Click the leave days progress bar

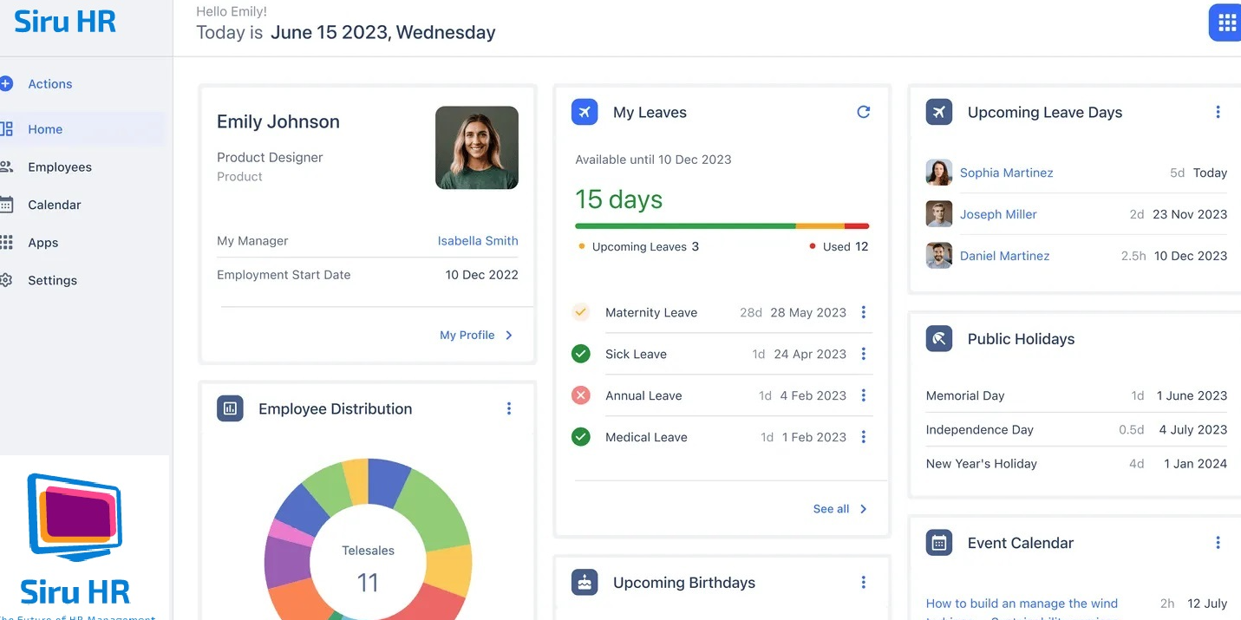coord(722,226)
